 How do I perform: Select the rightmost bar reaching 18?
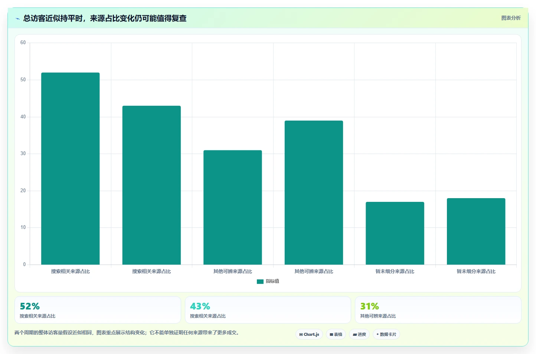coord(476,232)
